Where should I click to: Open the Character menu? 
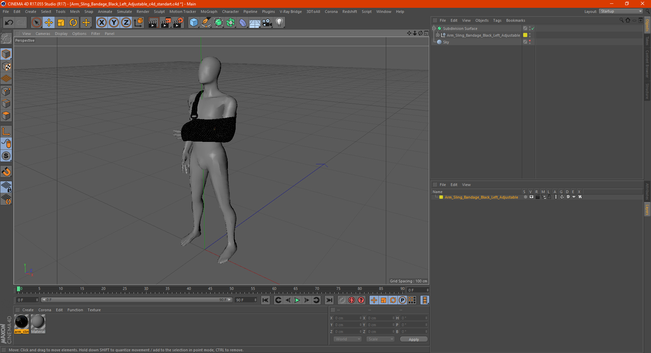coord(231,12)
